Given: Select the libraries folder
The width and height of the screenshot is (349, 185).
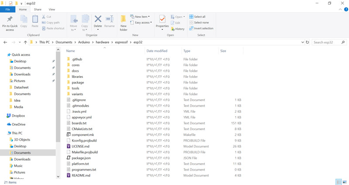Looking at the screenshot, I should click(77, 77).
